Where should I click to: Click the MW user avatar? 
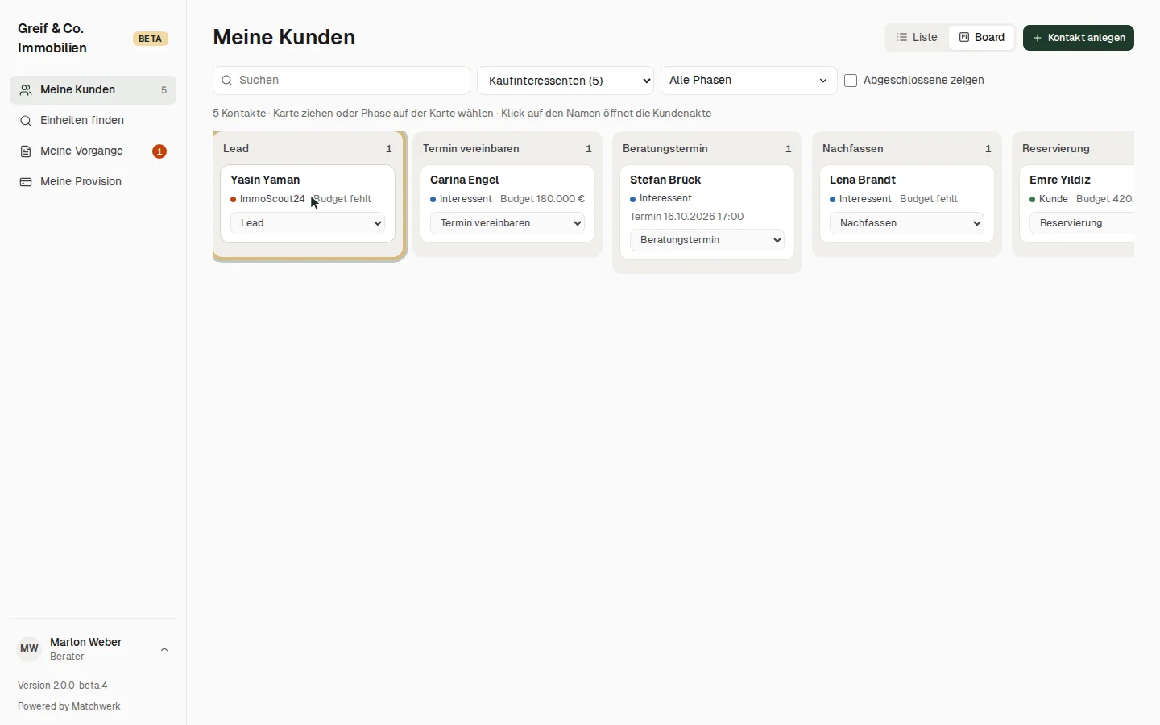(29, 648)
